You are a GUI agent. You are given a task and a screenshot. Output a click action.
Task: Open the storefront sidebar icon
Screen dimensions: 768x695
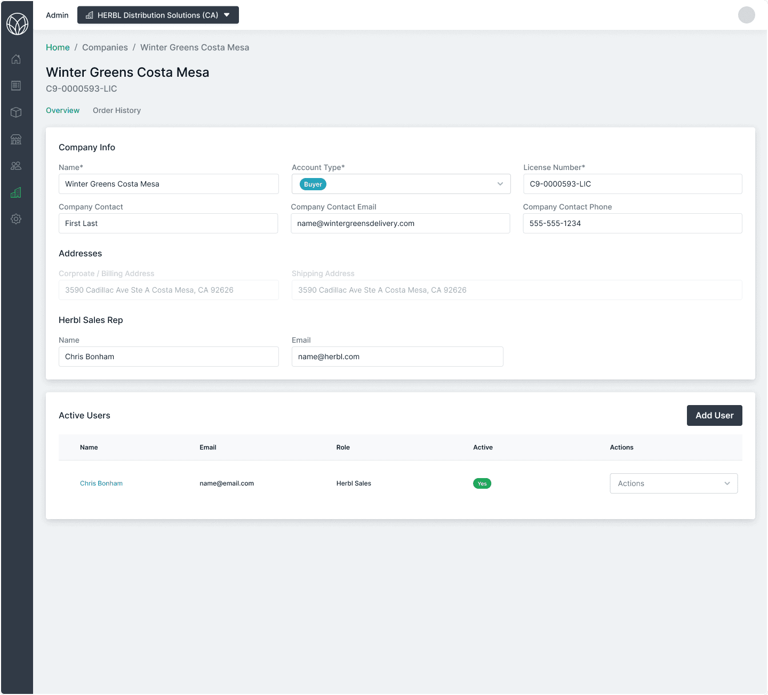pos(16,139)
